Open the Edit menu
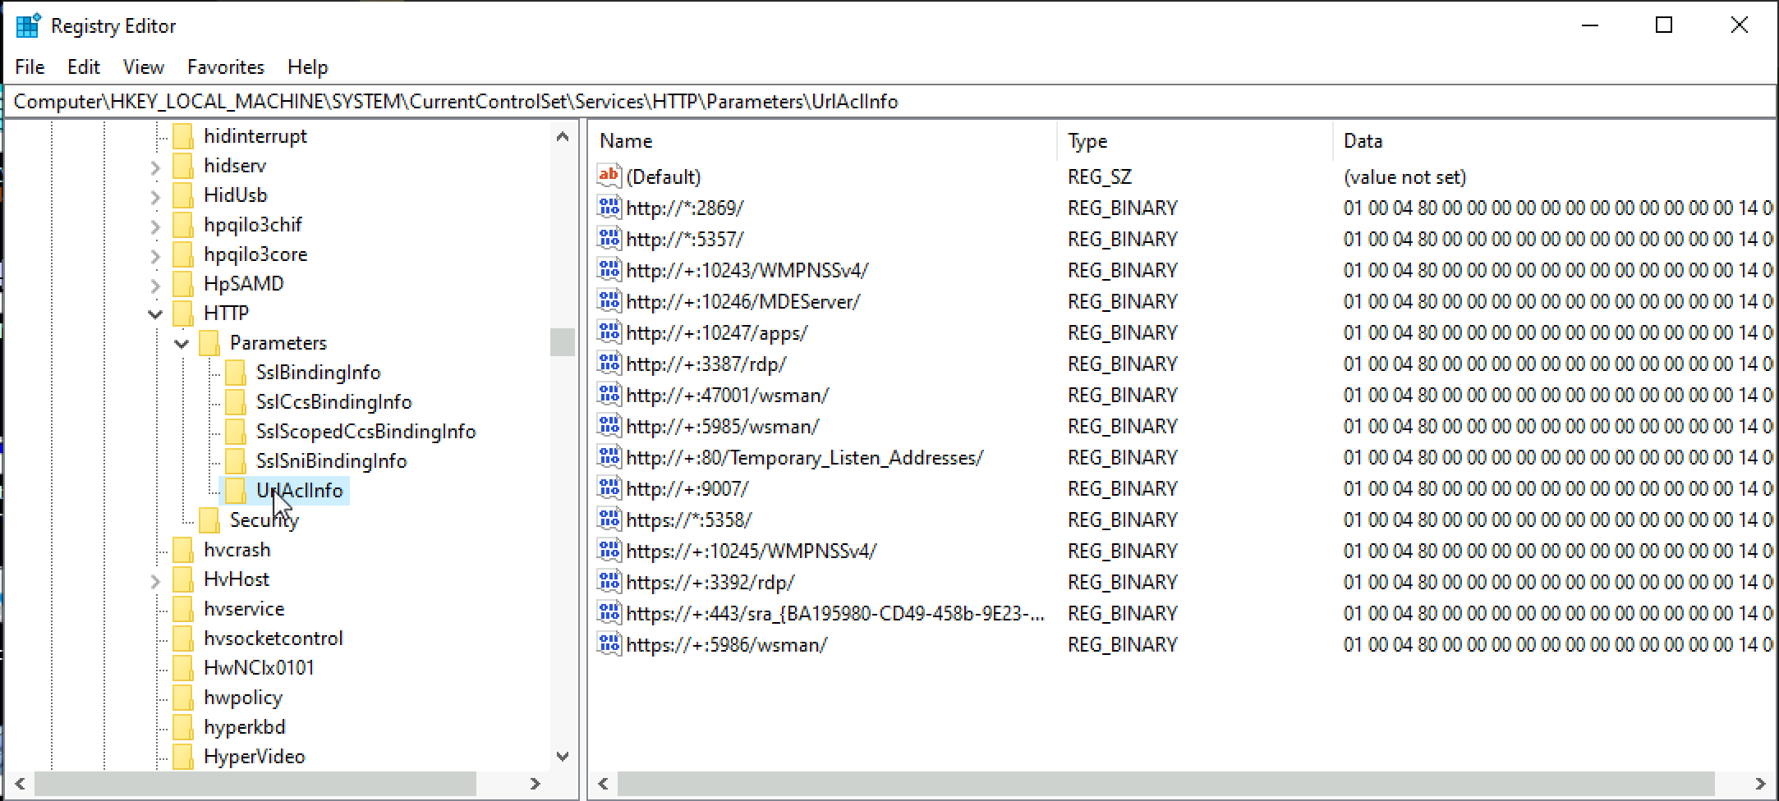Image resolution: width=1779 pixels, height=801 pixels. pyautogui.click(x=82, y=66)
